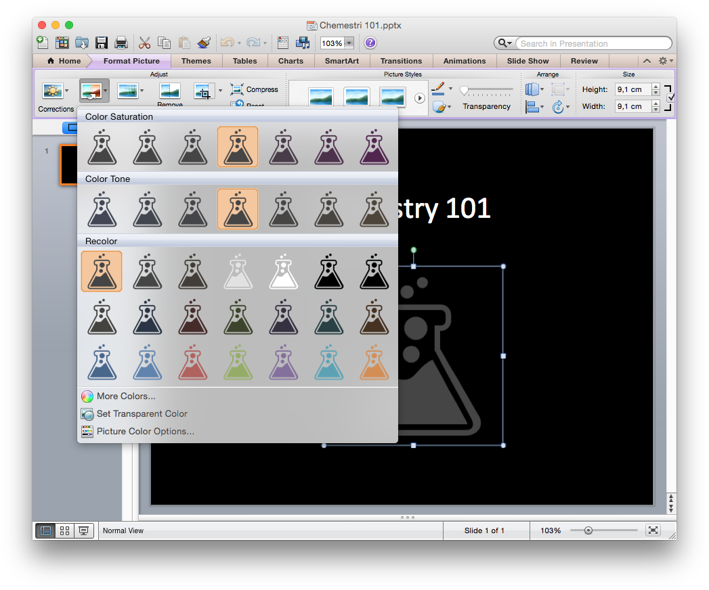Screen dimensions: 709x590
Task: Expand the Corrections dropdown arrow
Action: pos(67,91)
